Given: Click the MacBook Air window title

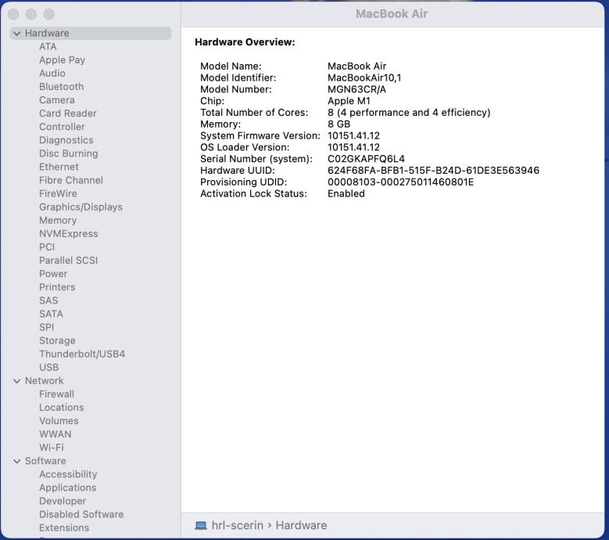Looking at the screenshot, I should [x=392, y=14].
